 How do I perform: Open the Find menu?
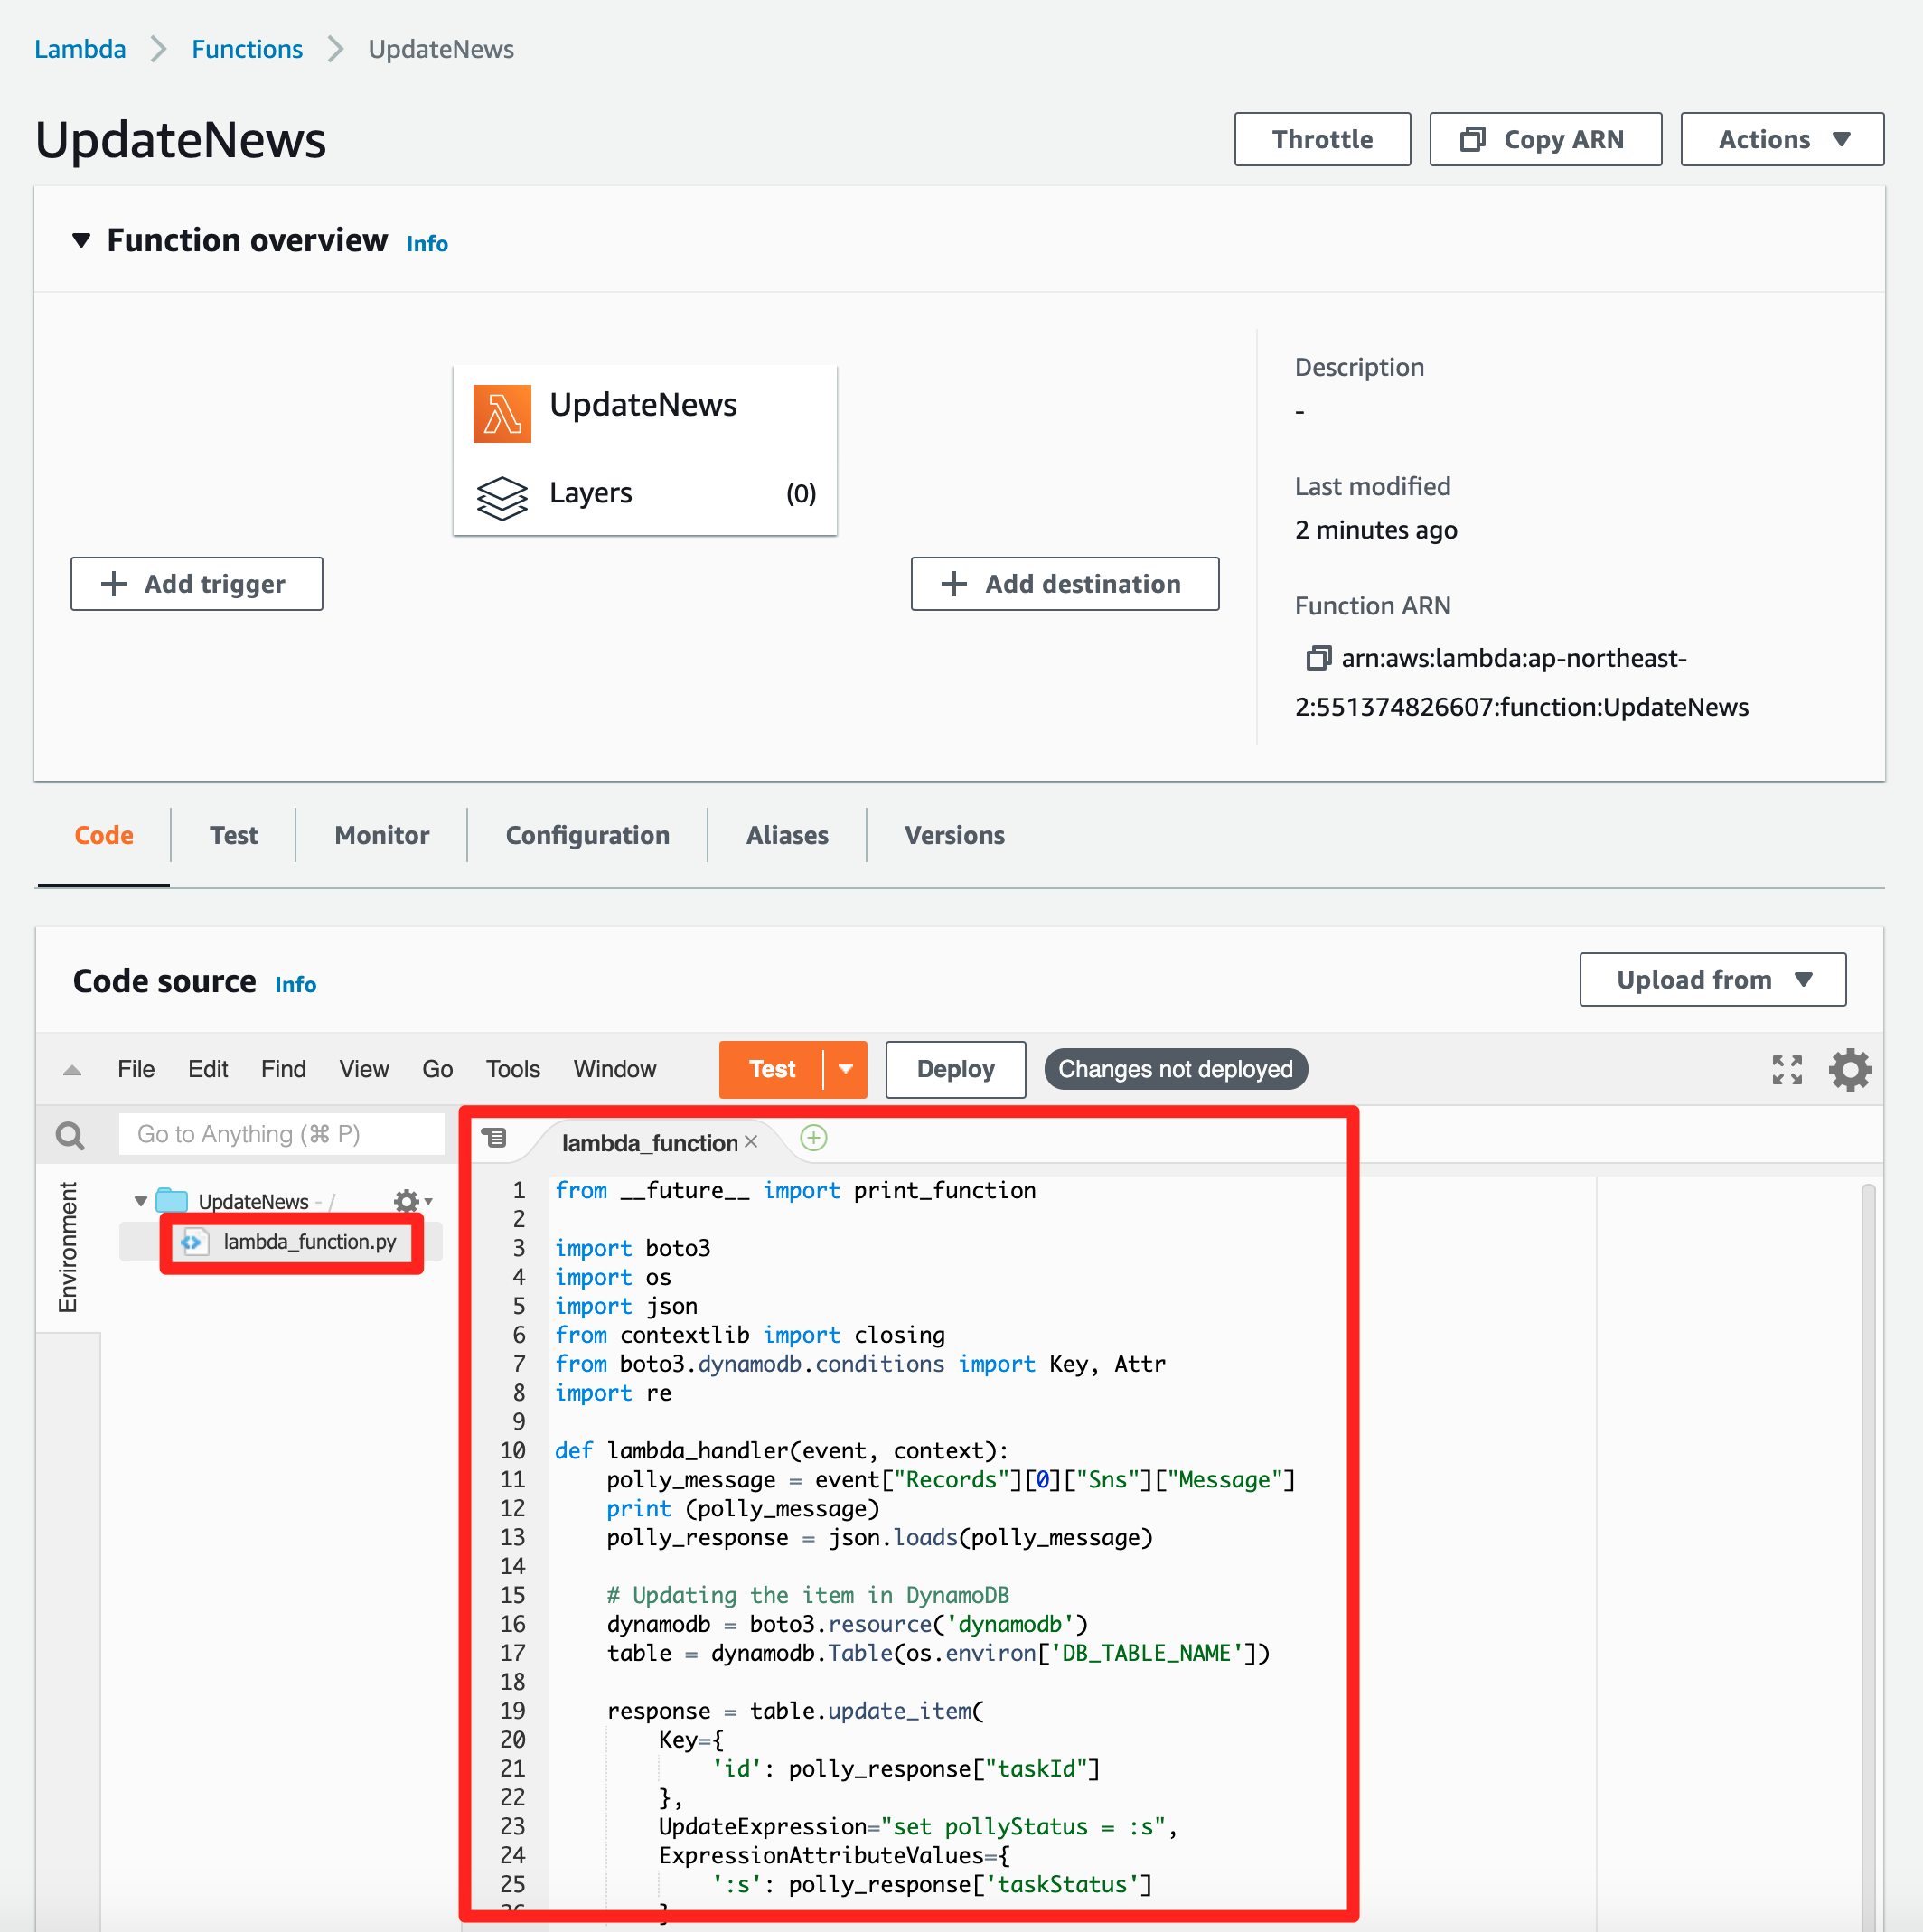(x=283, y=1069)
